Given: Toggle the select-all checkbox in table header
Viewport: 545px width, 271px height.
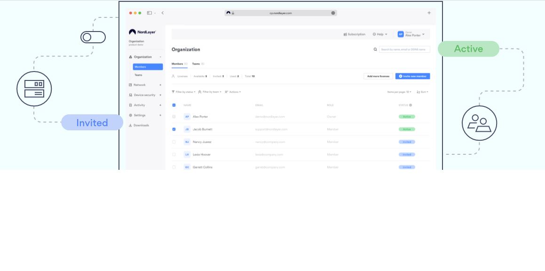Looking at the screenshot, I should click(x=174, y=105).
